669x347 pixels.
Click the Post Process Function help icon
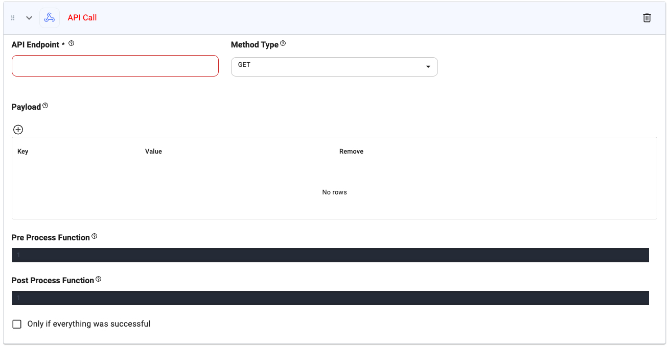click(x=97, y=279)
